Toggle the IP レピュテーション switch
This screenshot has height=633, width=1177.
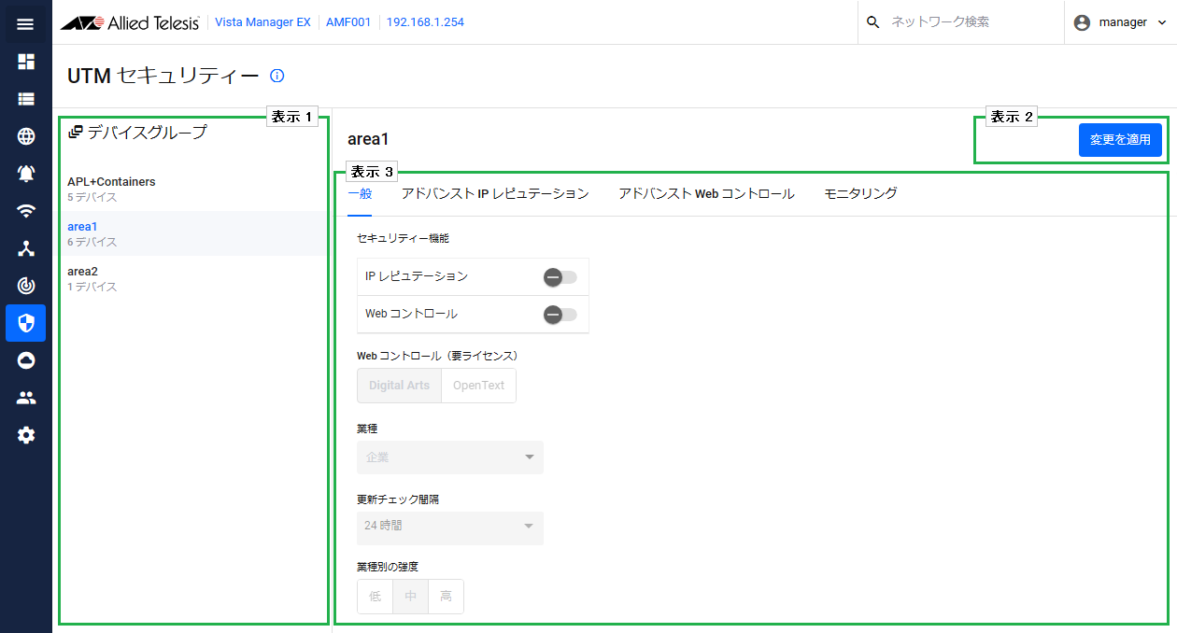(x=560, y=277)
